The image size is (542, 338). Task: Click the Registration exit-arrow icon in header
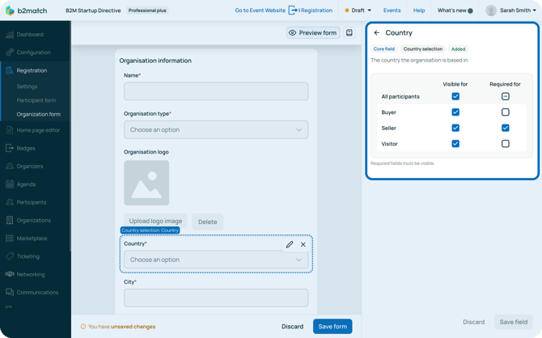[292, 11]
